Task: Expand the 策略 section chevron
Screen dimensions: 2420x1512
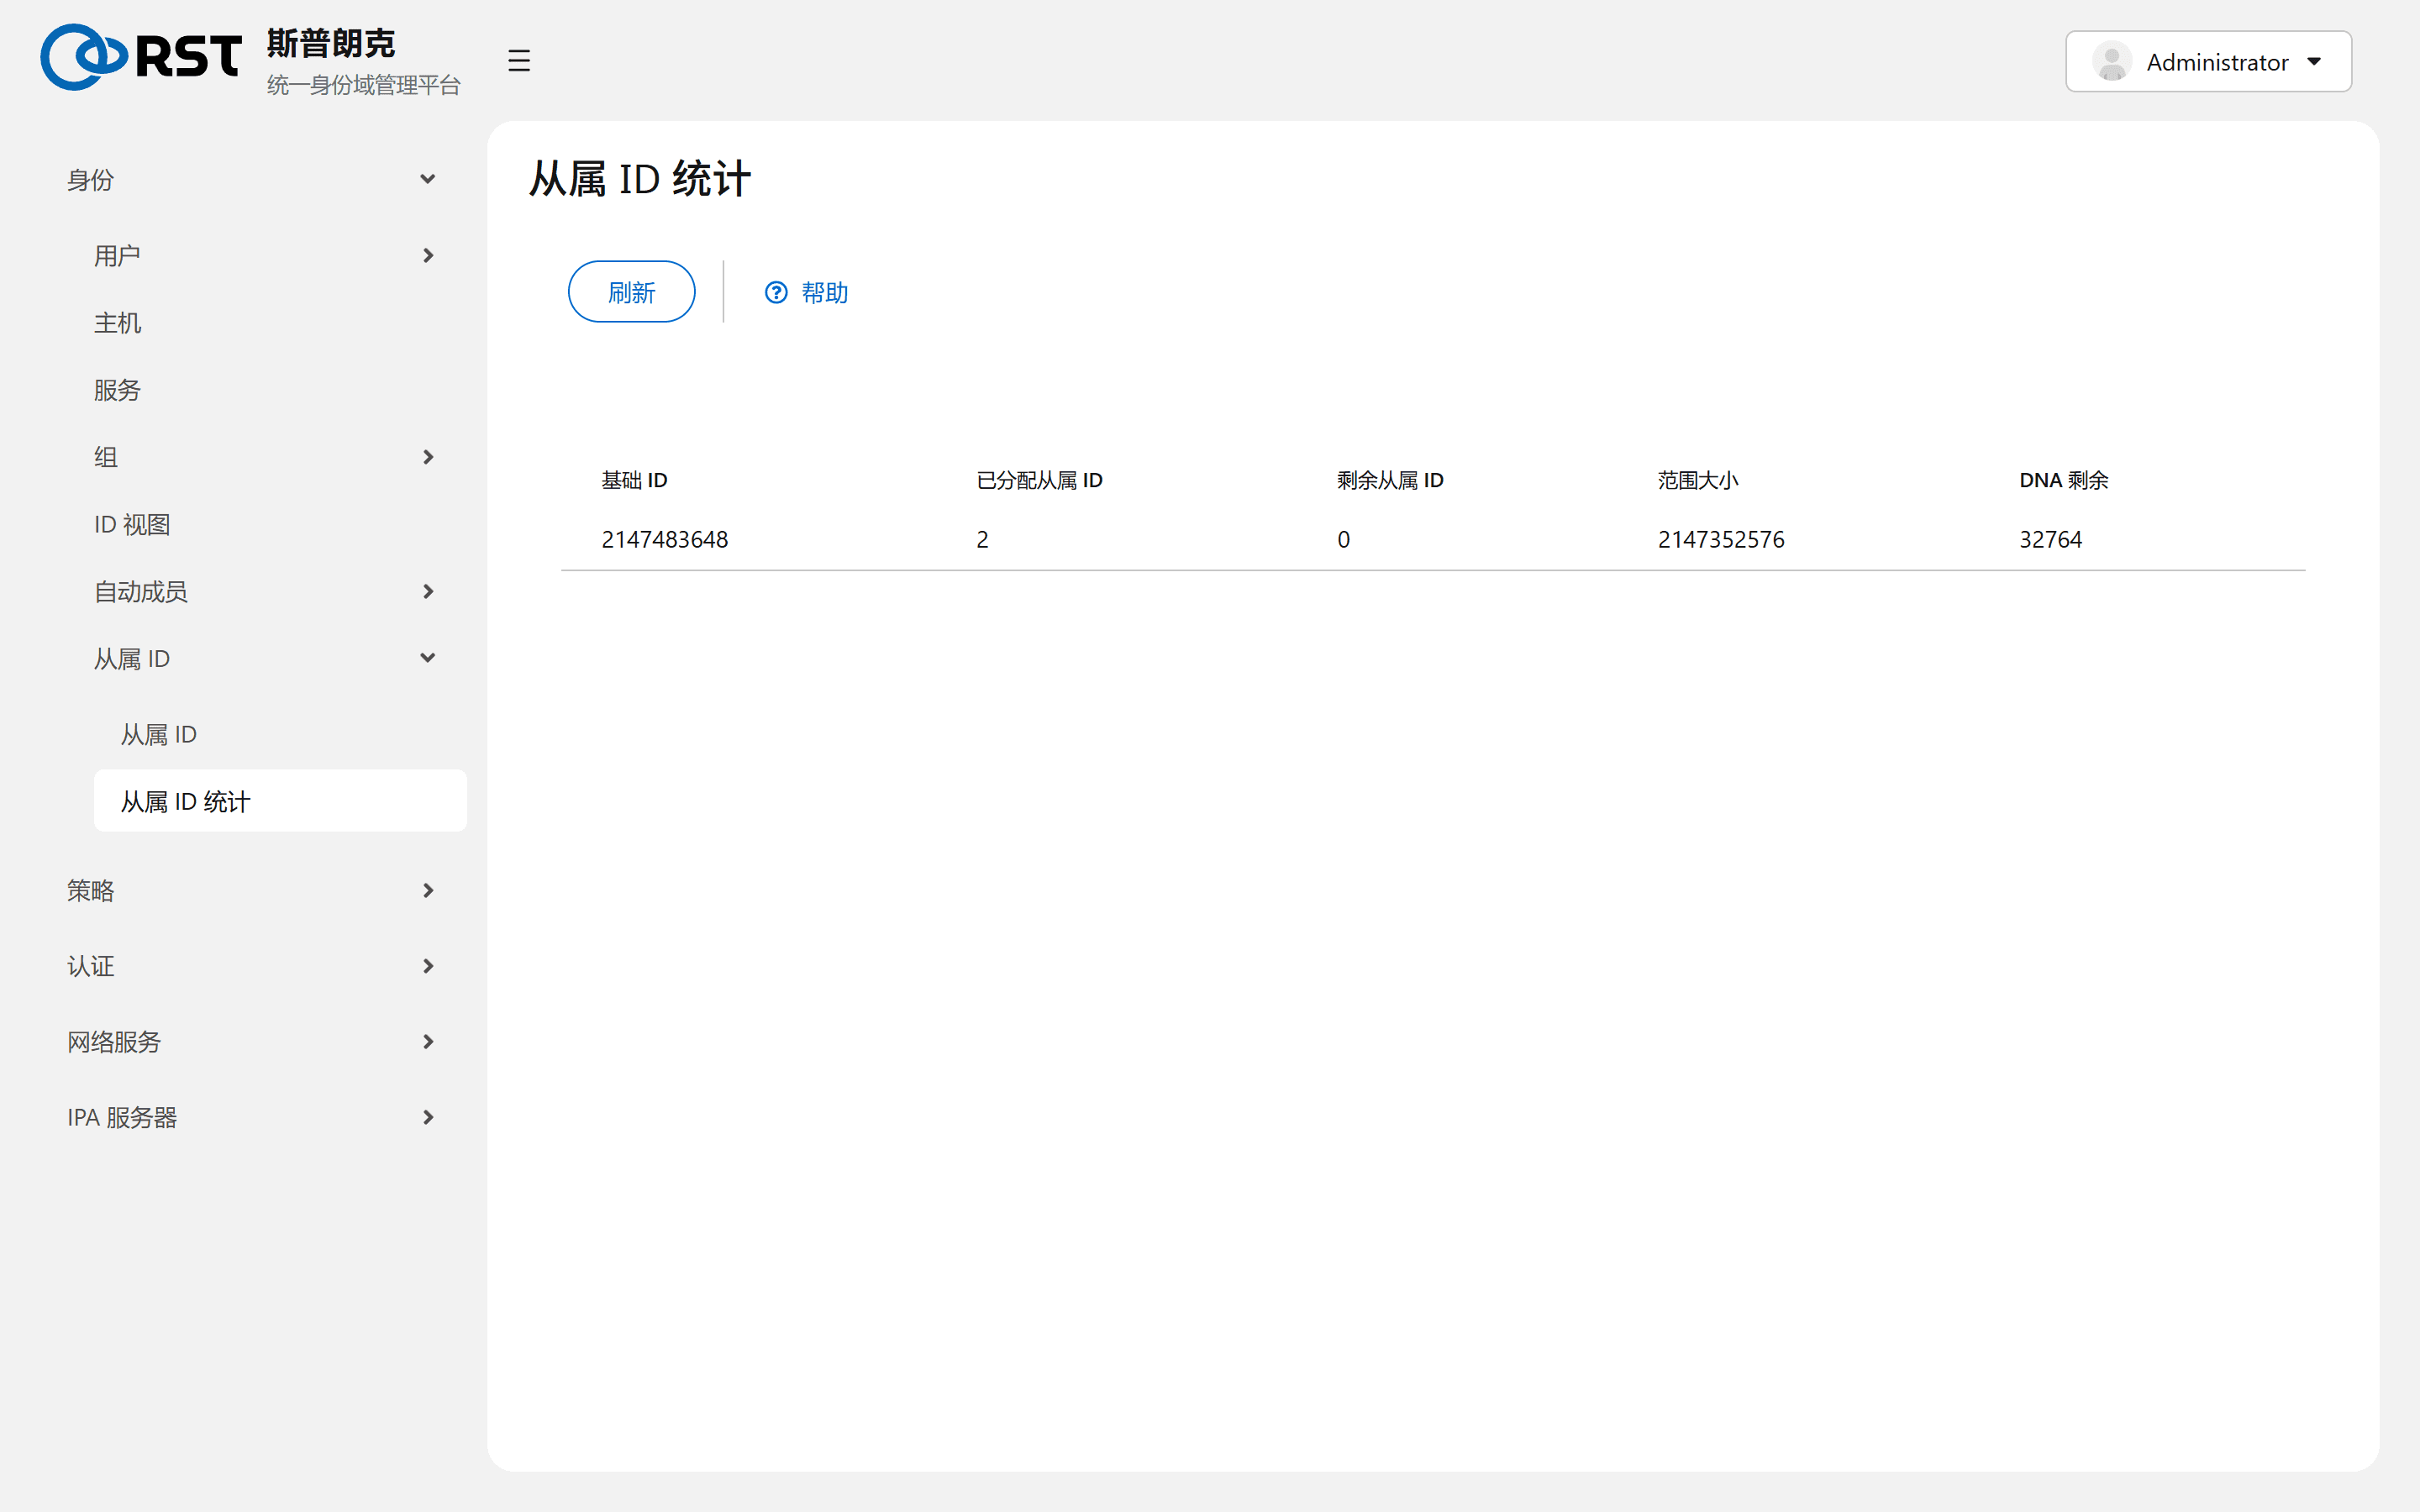Action: coord(428,890)
